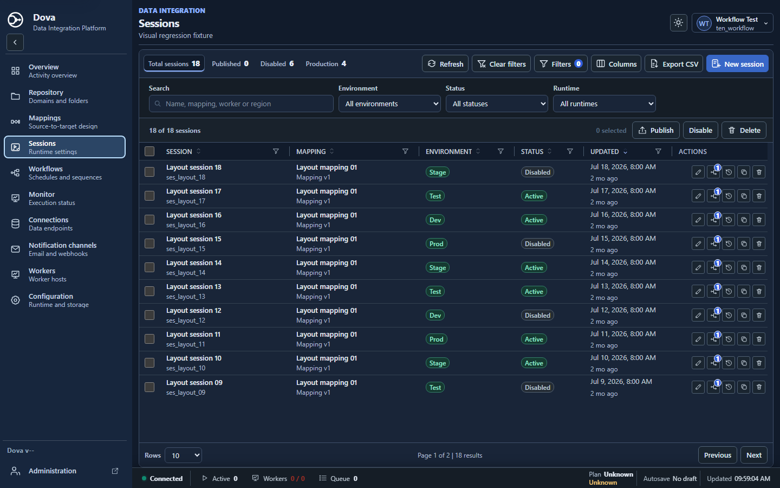The image size is (780, 488).
Task: Collapse sidebar with the back chevron button
Action: [x=15, y=42]
